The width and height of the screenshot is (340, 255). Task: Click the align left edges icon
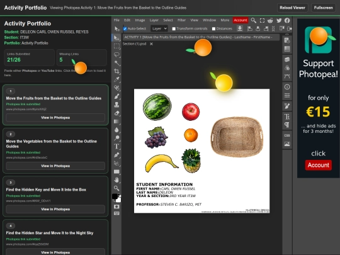[x=250, y=28]
